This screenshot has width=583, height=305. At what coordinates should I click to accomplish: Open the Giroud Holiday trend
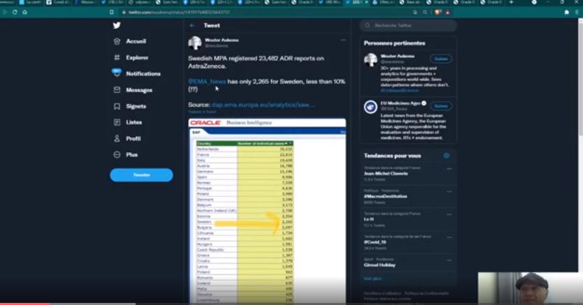click(380, 265)
